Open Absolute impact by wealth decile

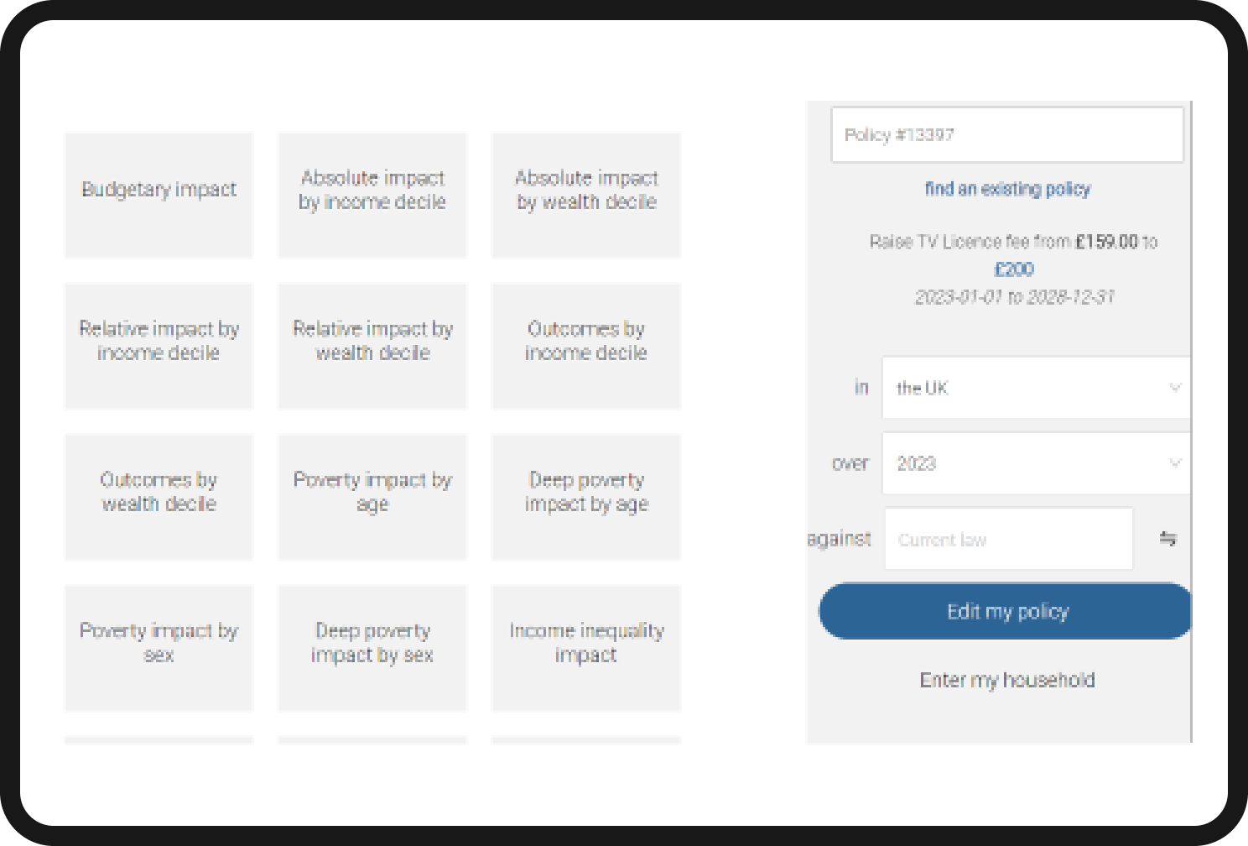586,195
